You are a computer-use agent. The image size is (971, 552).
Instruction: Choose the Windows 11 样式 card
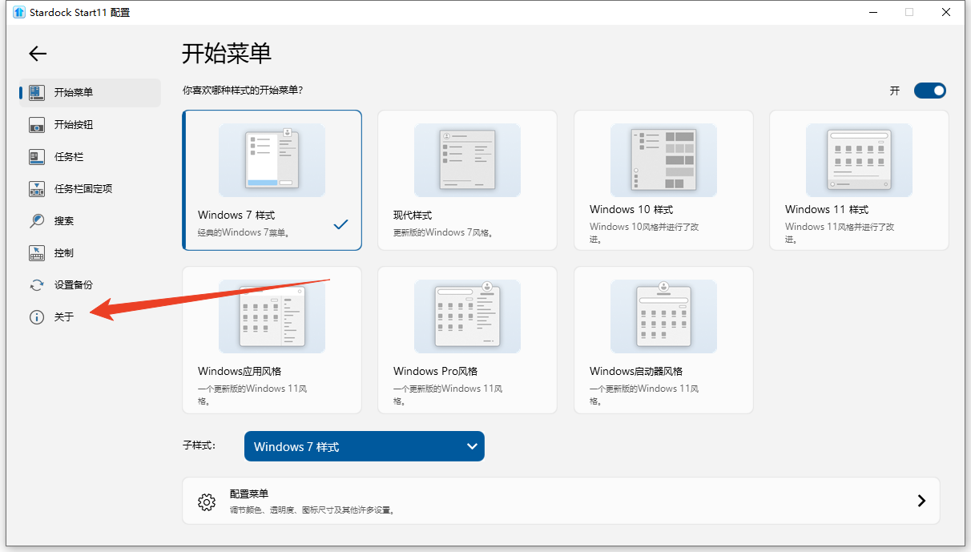pyautogui.click(x=858, y=180)
